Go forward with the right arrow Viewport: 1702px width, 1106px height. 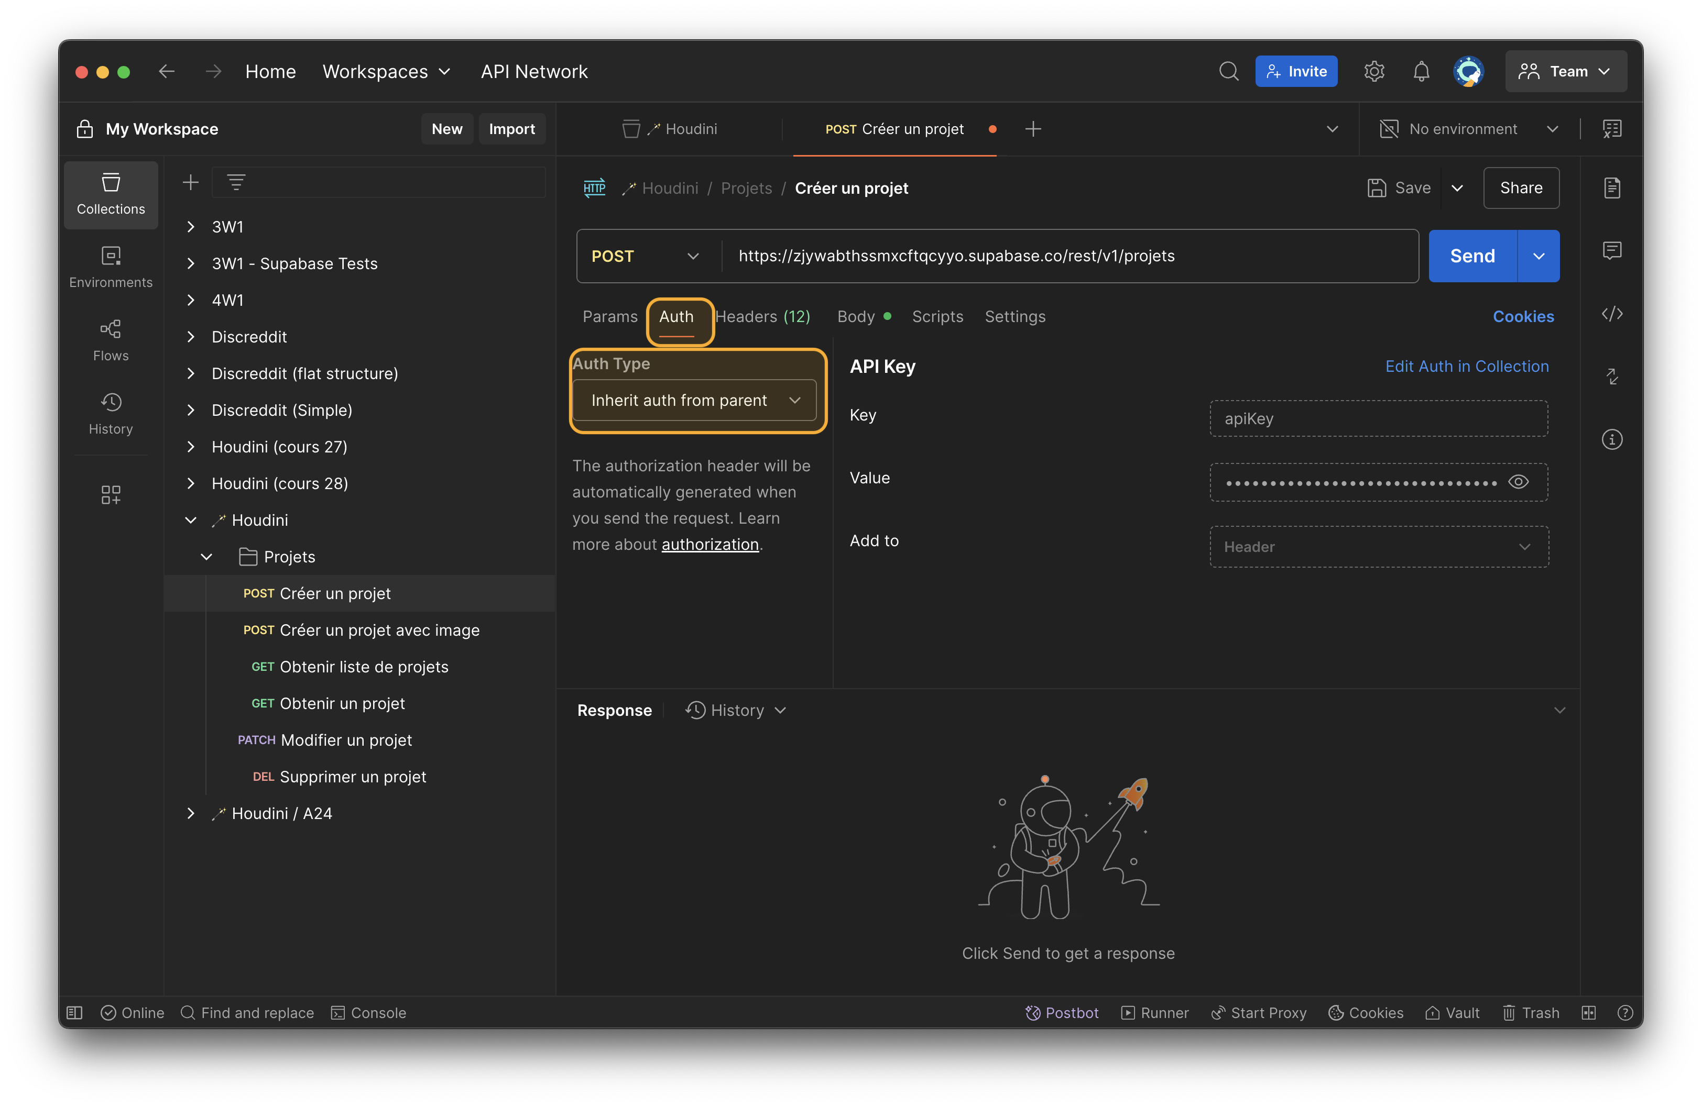(213, 71)
